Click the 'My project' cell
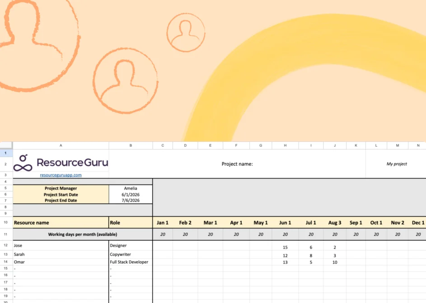The height and width of the screenshot is (303, 426). coord(397,164)
